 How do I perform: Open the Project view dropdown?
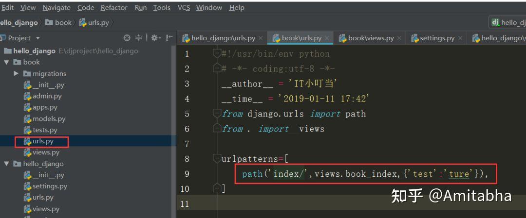click(x=38, y=38)
